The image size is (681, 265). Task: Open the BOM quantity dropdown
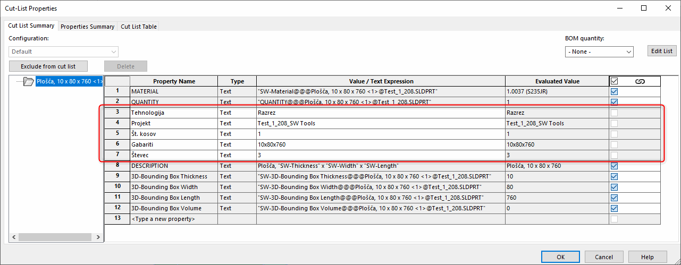tap(599, 52)
